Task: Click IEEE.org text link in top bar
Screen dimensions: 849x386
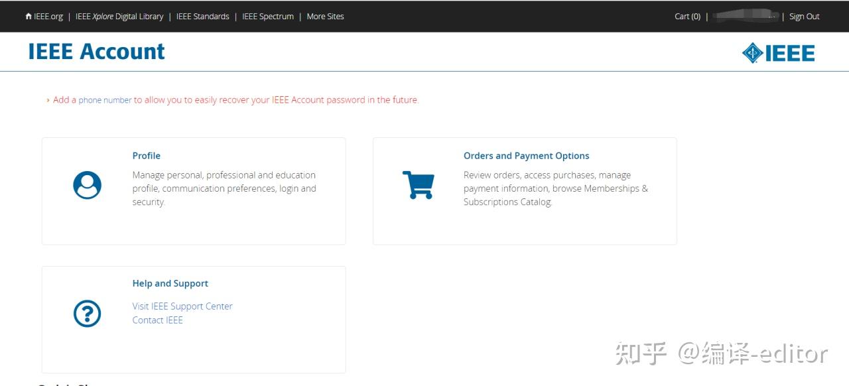Action: point(48,17)
